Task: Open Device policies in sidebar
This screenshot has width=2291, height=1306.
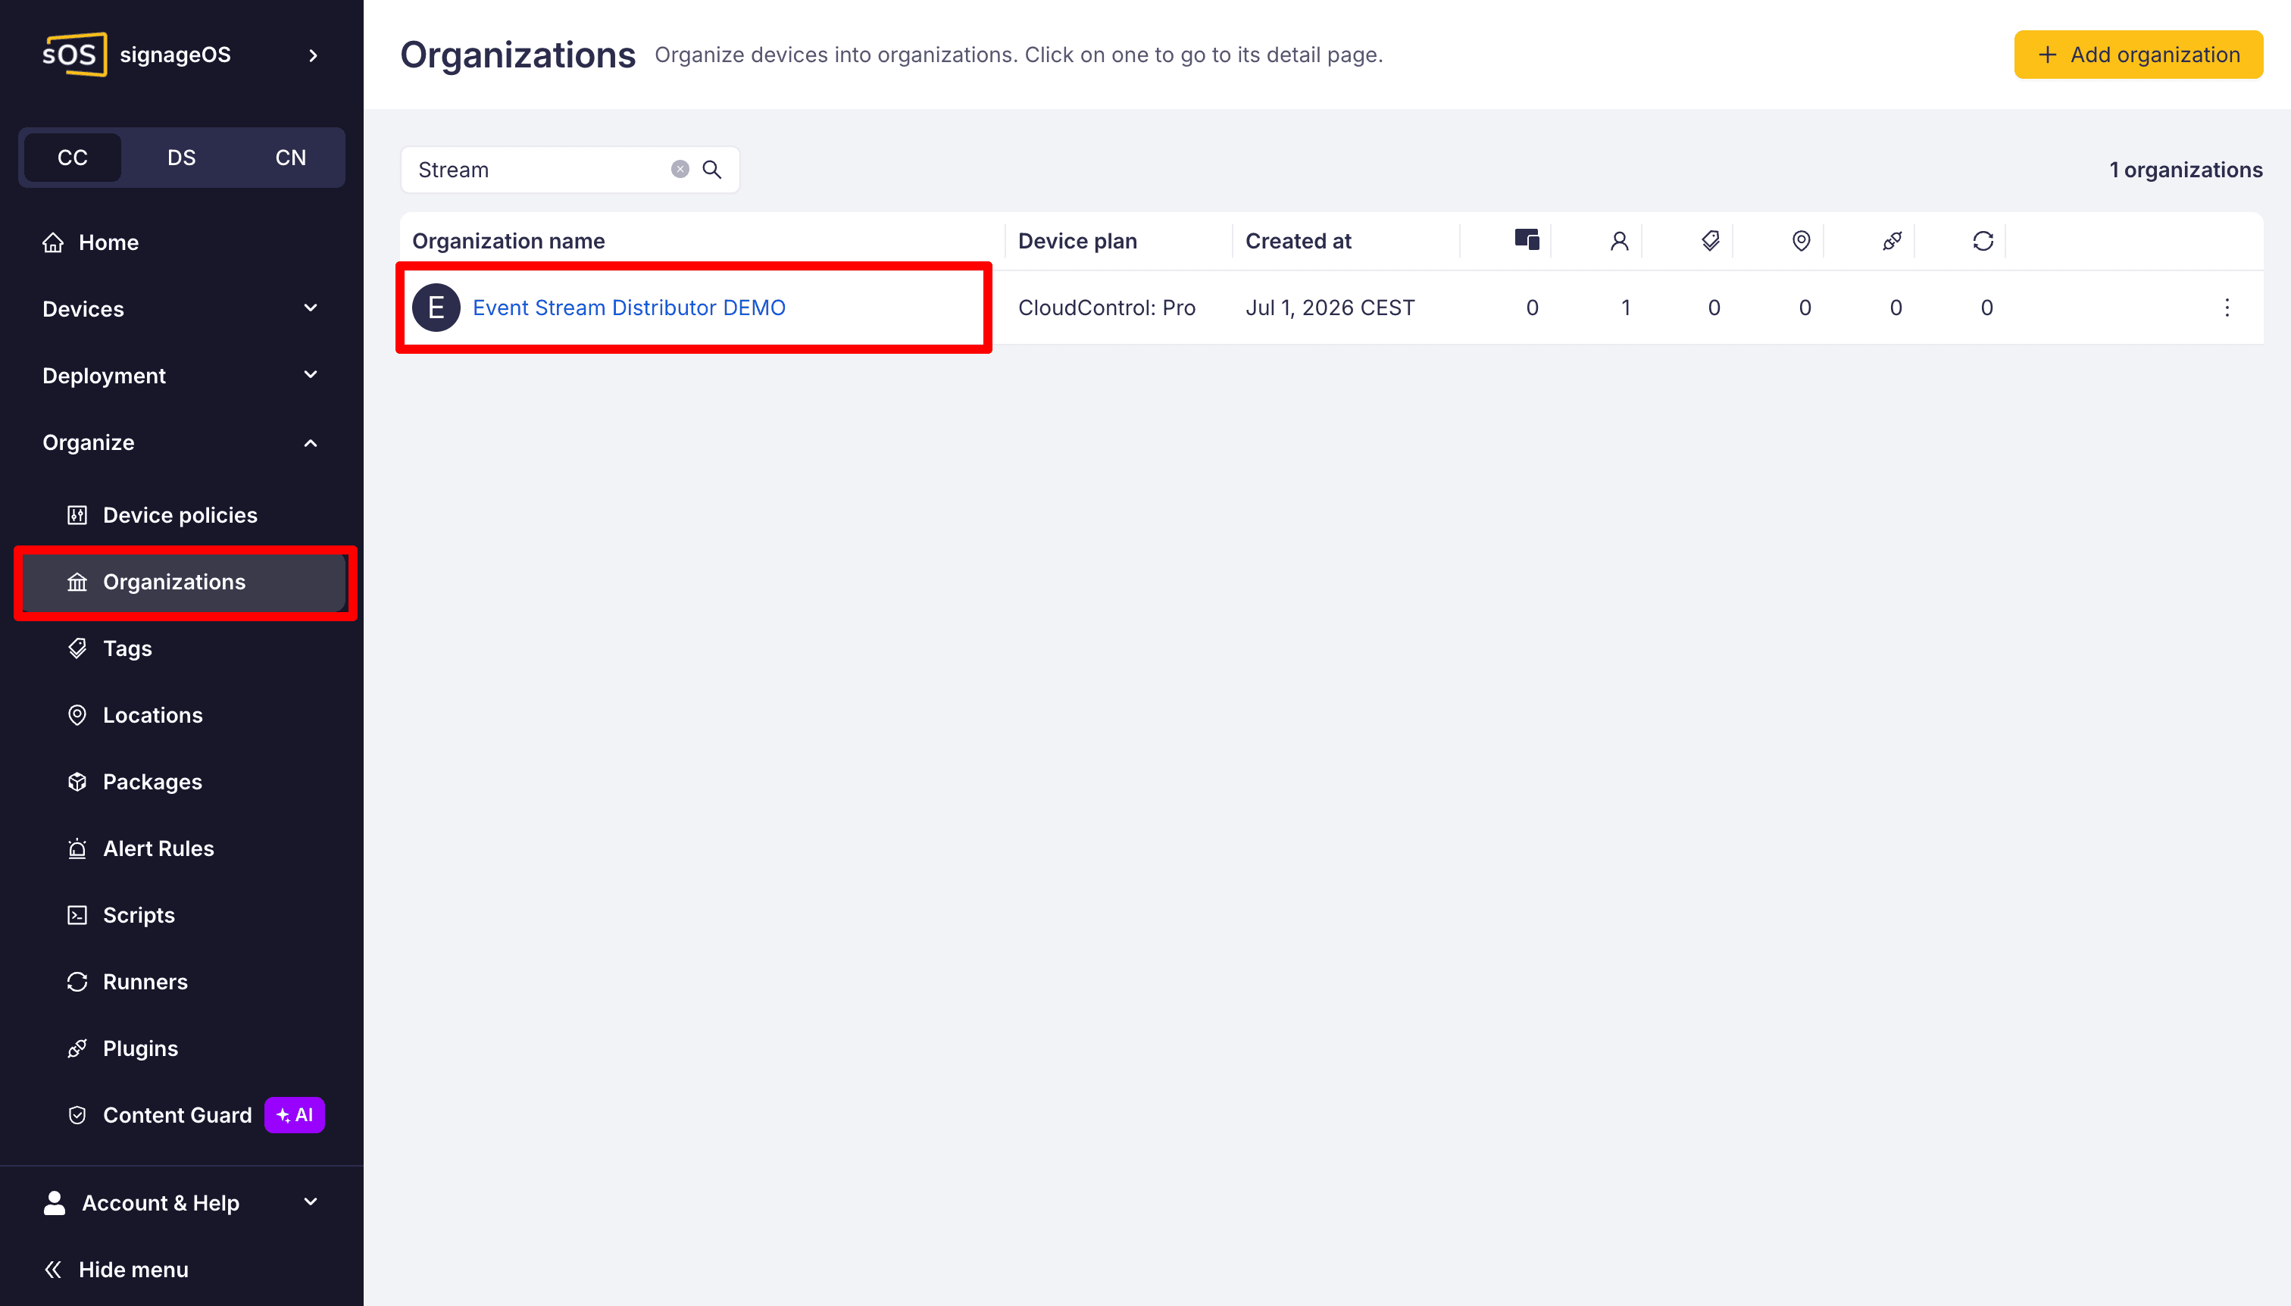Action: point(181,515)
